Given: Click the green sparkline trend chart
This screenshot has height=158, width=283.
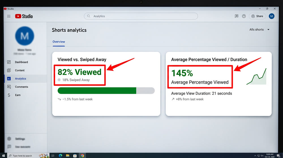Looking at the screenshot, I should click(256, 76).
